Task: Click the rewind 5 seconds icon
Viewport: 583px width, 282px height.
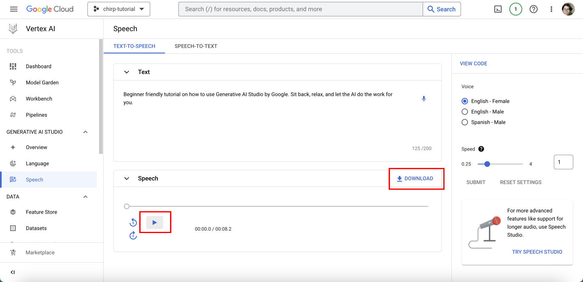Action: coord(133,222)
